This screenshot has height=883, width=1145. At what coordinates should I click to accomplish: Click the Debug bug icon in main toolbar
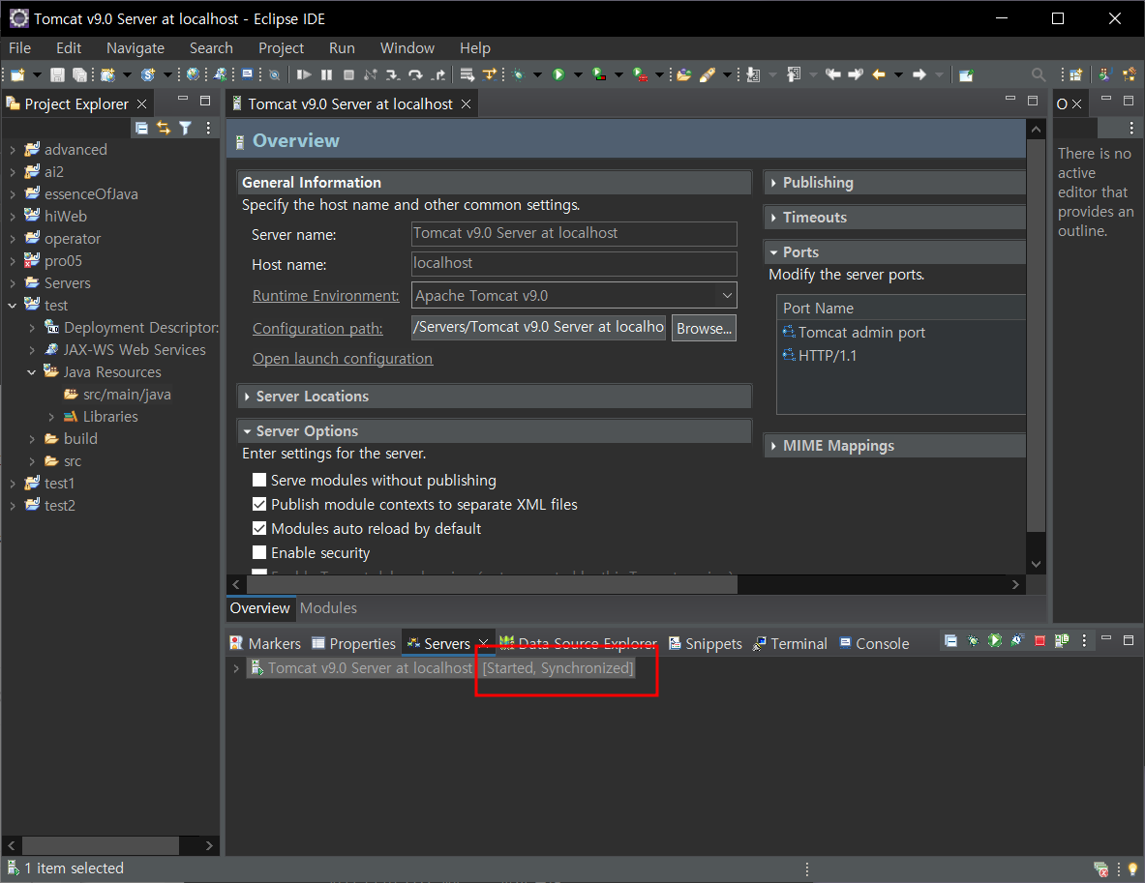(x=519, y=74)
